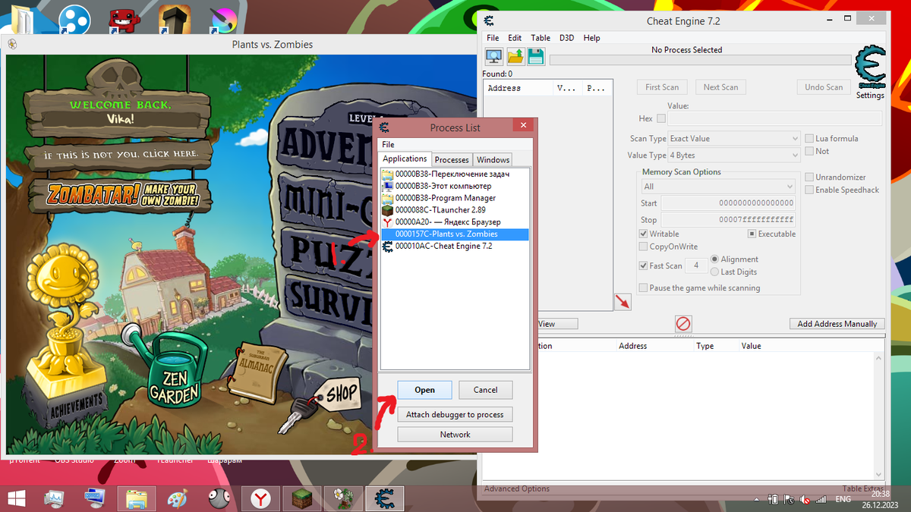Open Cheat Engine taskbar icon
Viewport: 911px width, 512px height.
coord(386,498)
